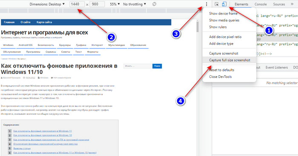Image resolution: width=298 pixels, height=156 pixels.
Task: Click the No matching selector text
Action: 282,83
